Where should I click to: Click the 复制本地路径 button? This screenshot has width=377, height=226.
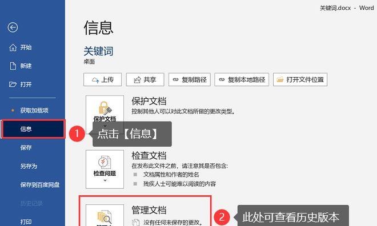tap(242, 79)
